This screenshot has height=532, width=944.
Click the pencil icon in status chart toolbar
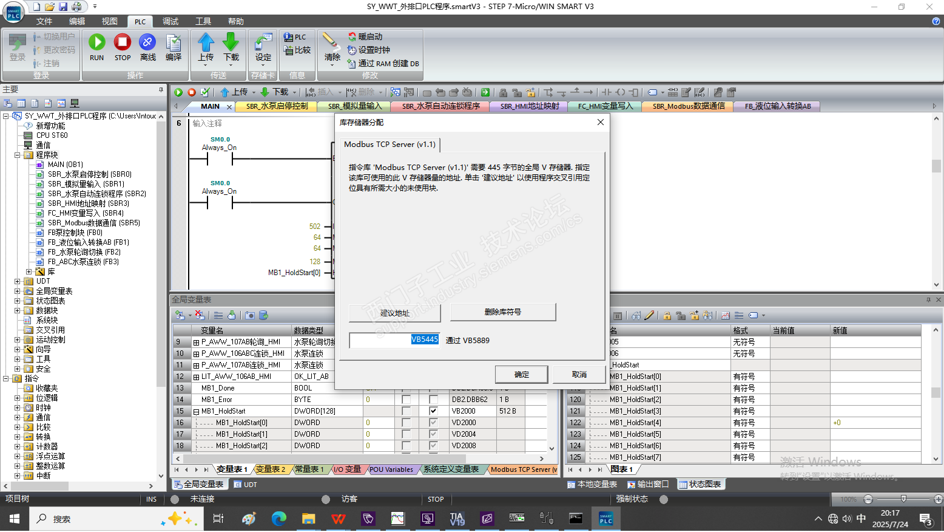tap(649, 316)
